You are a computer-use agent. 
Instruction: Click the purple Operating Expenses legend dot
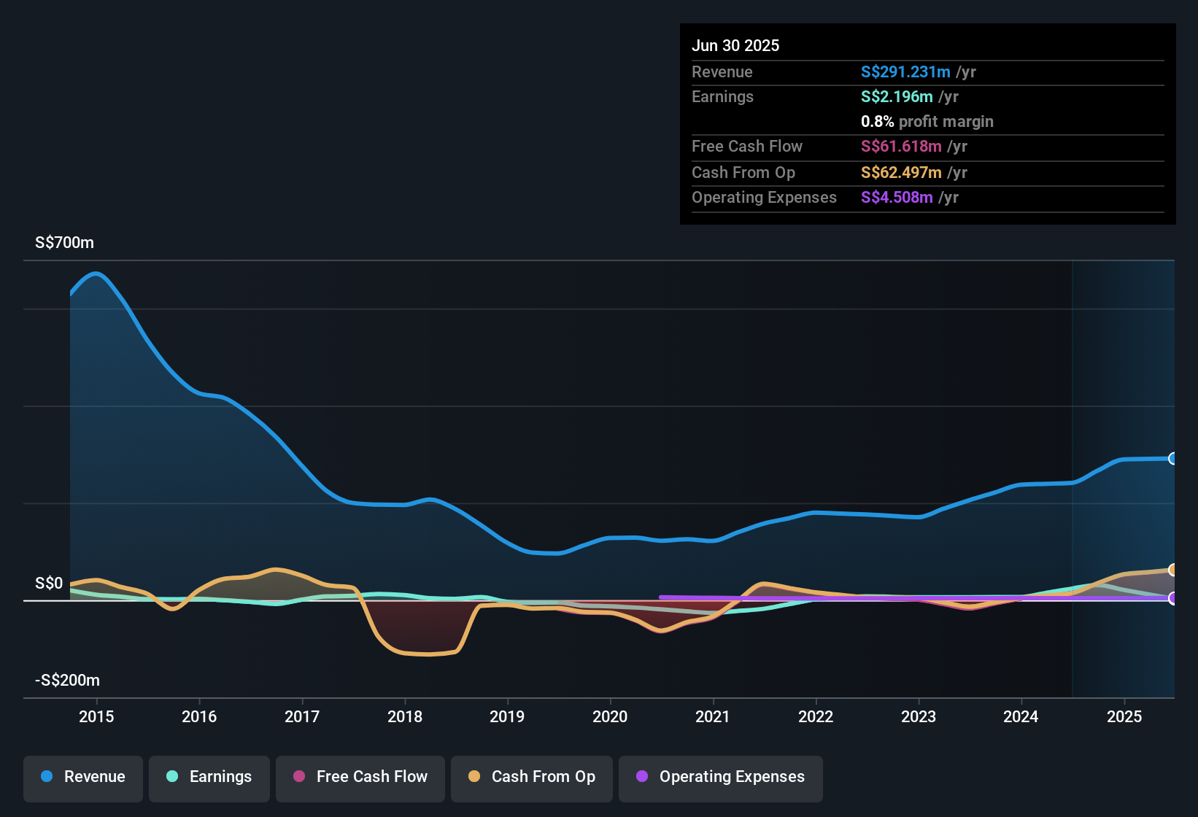point(642,776)
